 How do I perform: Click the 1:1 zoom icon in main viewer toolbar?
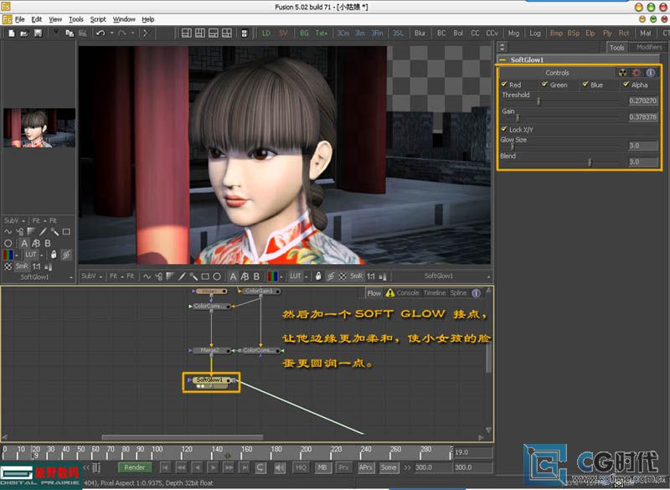coord(370,276)
